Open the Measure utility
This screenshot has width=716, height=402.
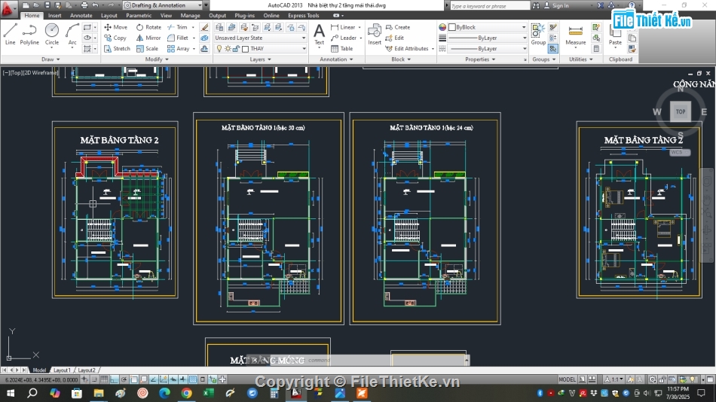pos(575,35)
